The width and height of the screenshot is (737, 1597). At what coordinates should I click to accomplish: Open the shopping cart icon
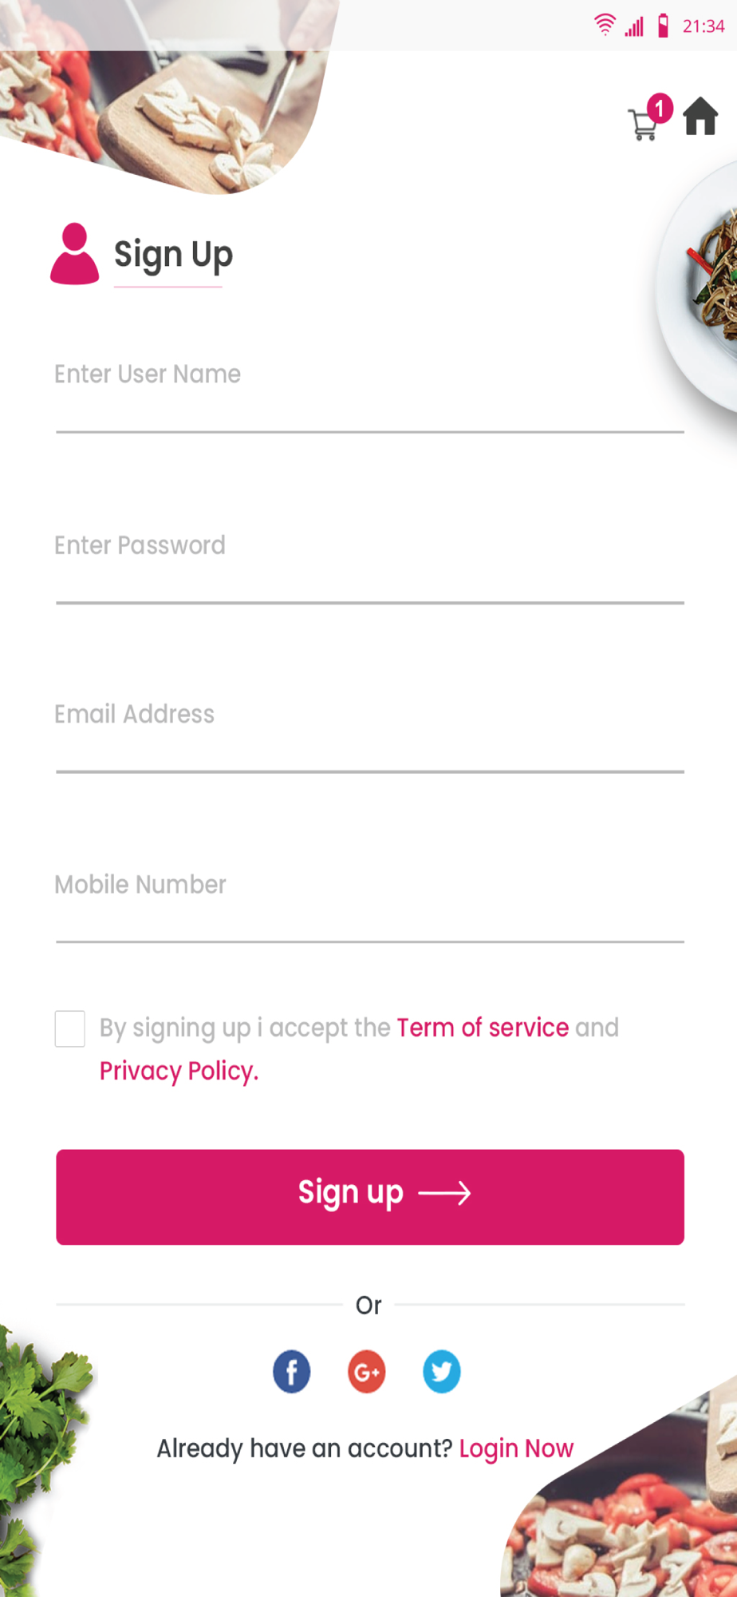(x=643, y=125)
